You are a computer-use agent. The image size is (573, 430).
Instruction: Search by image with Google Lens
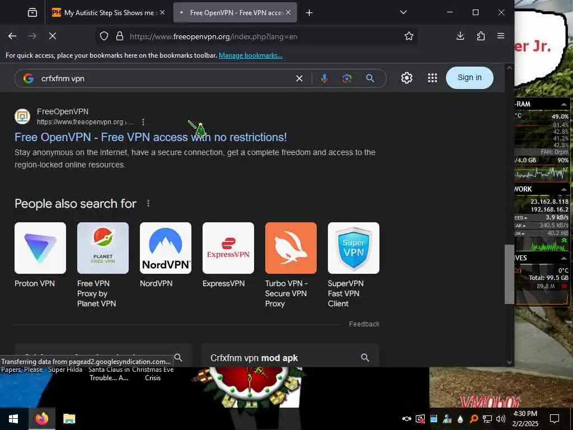click(347, 78)
